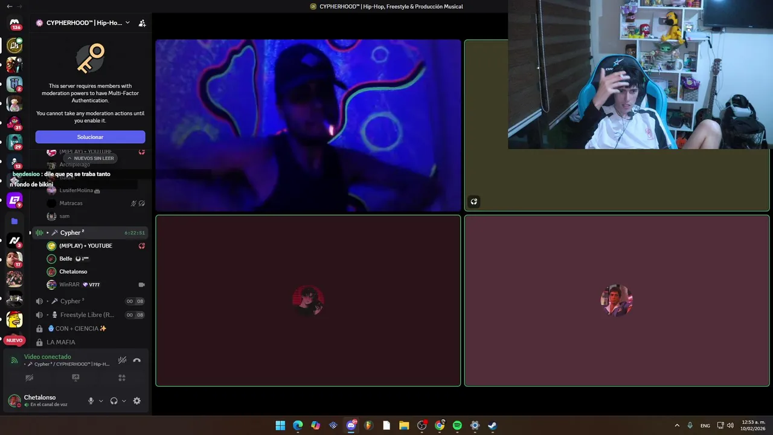Disconnect from voice with hang-up icon
This screenshot has height=435, width=773.
[x=137, y=360]
